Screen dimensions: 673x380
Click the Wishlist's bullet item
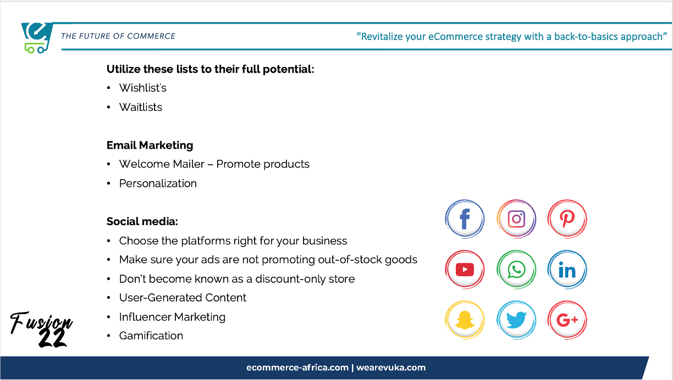pos(142,88)
